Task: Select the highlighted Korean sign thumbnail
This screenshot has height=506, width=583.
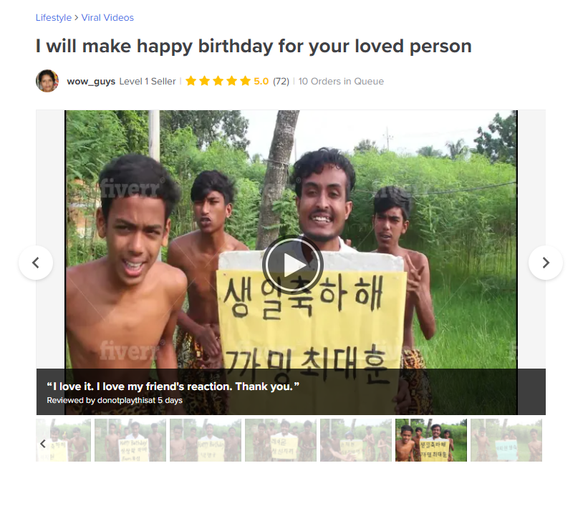Action: (431, 440)
